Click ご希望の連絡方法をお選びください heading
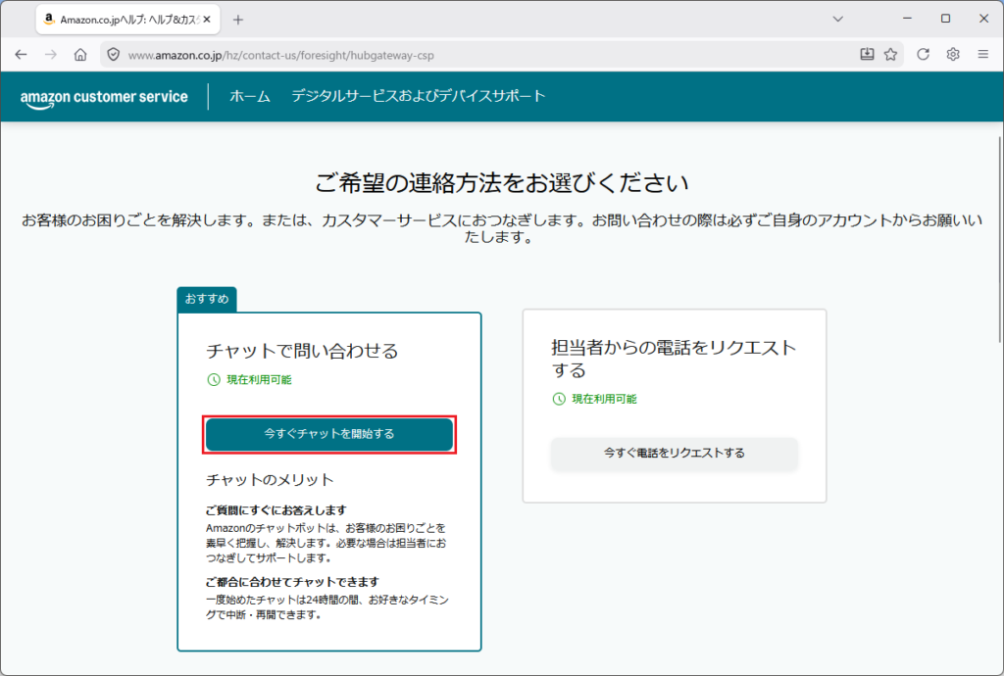1004x676 pixels. [502, 183]
